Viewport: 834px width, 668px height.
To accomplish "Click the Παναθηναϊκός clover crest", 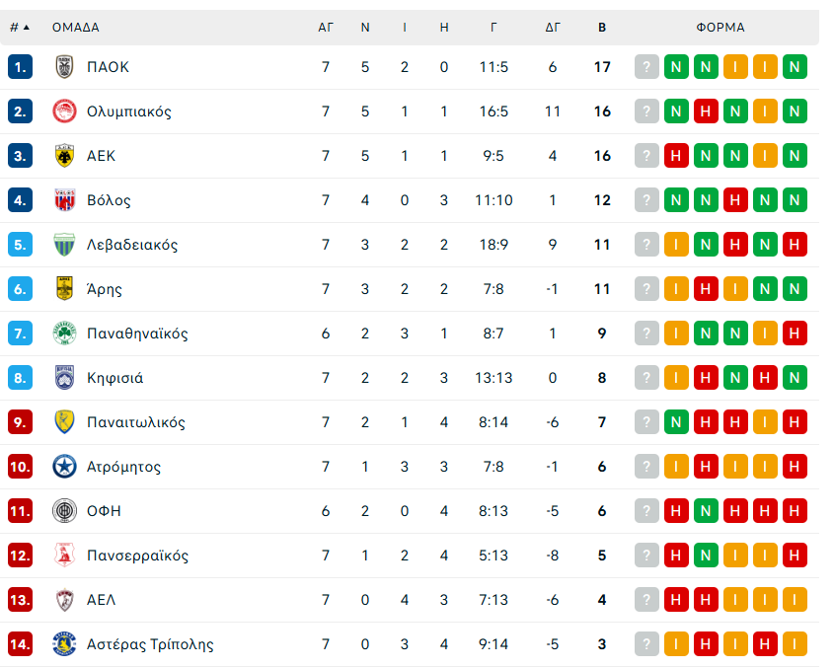I will 64,334.
